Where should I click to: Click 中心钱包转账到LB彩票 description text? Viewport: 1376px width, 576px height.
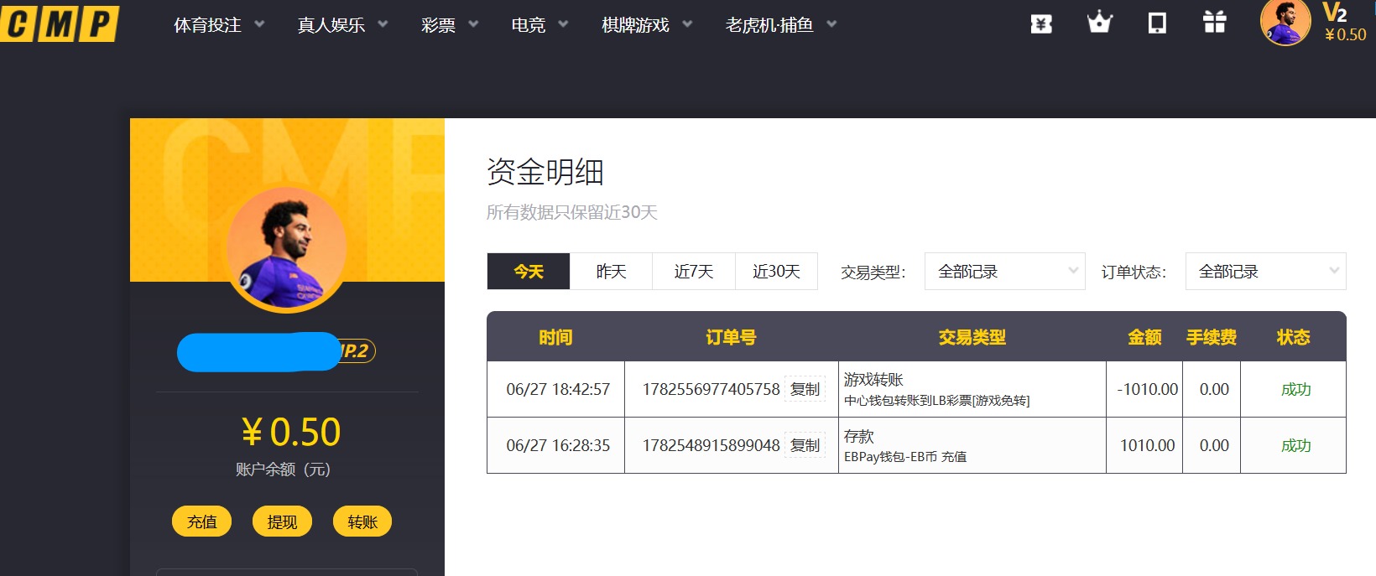point(936,401)
